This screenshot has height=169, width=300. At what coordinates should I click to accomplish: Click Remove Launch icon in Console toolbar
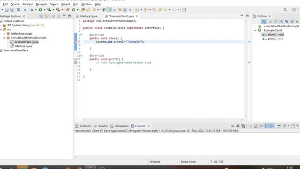point(238,126)
